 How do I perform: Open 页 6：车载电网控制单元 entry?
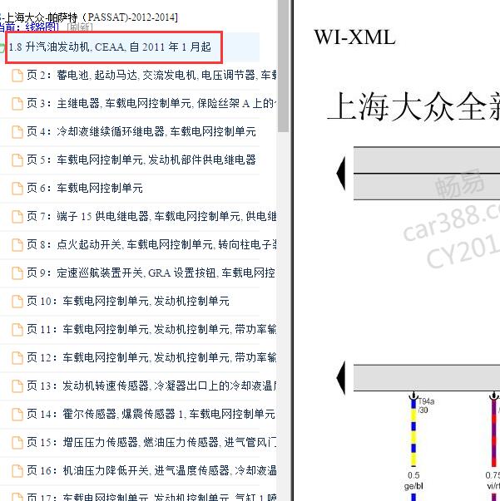point(85,188)
